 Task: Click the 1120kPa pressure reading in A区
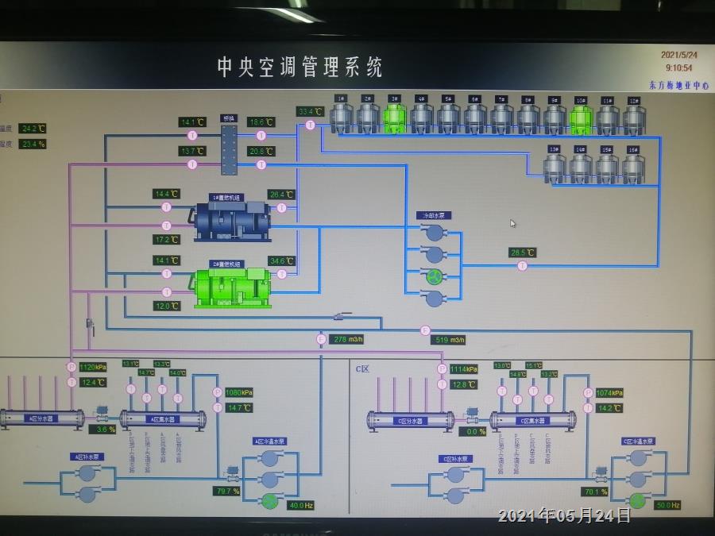tap(93, 367)
